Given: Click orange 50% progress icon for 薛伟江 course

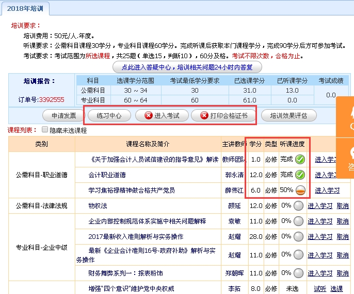Looking at the screenshot, I should 300,191.
